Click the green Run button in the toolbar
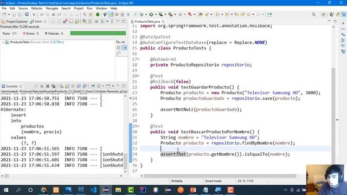The width and height of the screenshot is (347, 195). 151,15
